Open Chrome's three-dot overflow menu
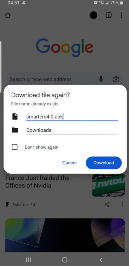 point(121,15)
